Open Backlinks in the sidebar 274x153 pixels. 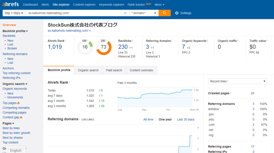point(9,36)
